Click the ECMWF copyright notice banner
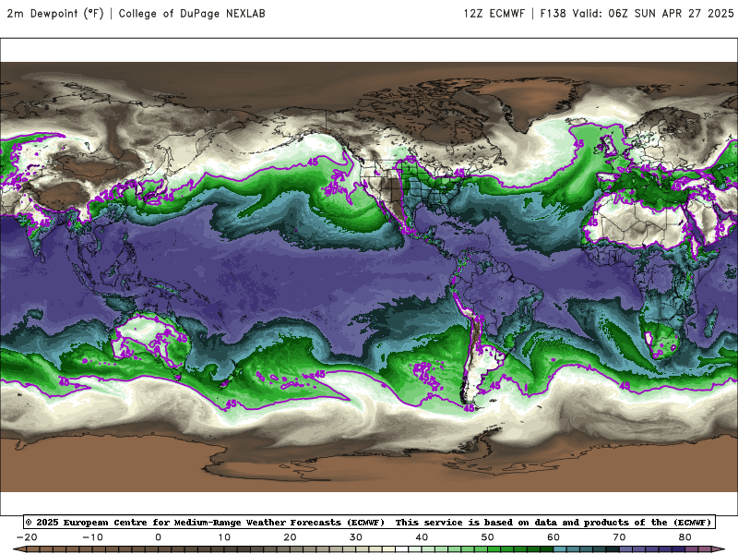This screenshot has height=554, width=738. [369, 522]
